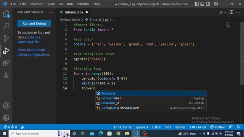Screen dimensions: 244x137
Task: Open the Extensions view icon
Action: (6, 63)
